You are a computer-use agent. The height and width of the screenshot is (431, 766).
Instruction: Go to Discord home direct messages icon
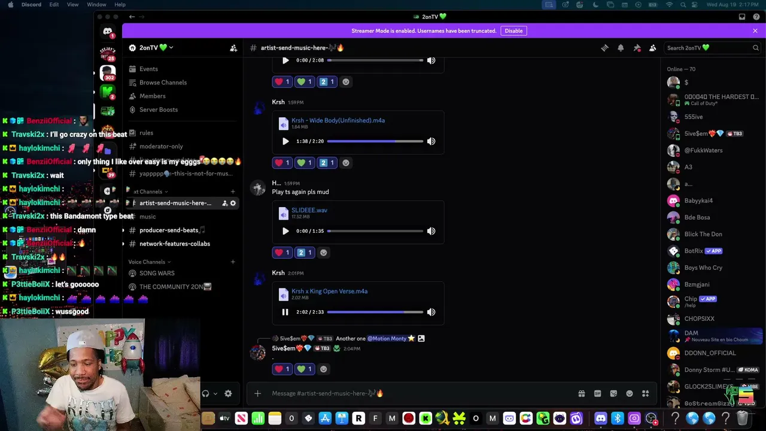[x=108, y=31]
